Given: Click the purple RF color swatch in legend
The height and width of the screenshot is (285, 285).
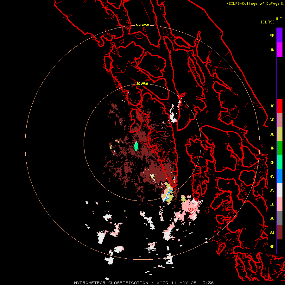Looking at the screenshot, I should coord(280,35).
